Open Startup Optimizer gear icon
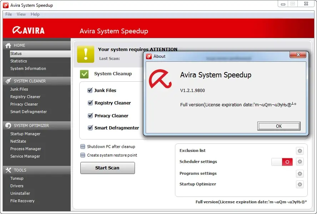 300,184
